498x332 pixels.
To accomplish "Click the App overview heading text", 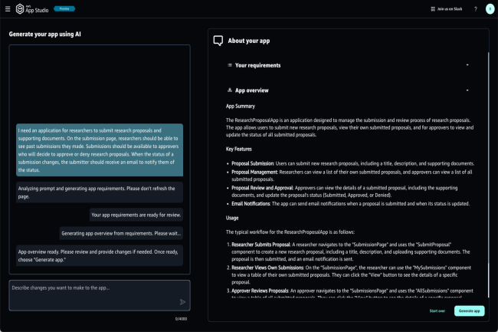I will [252, 90].
